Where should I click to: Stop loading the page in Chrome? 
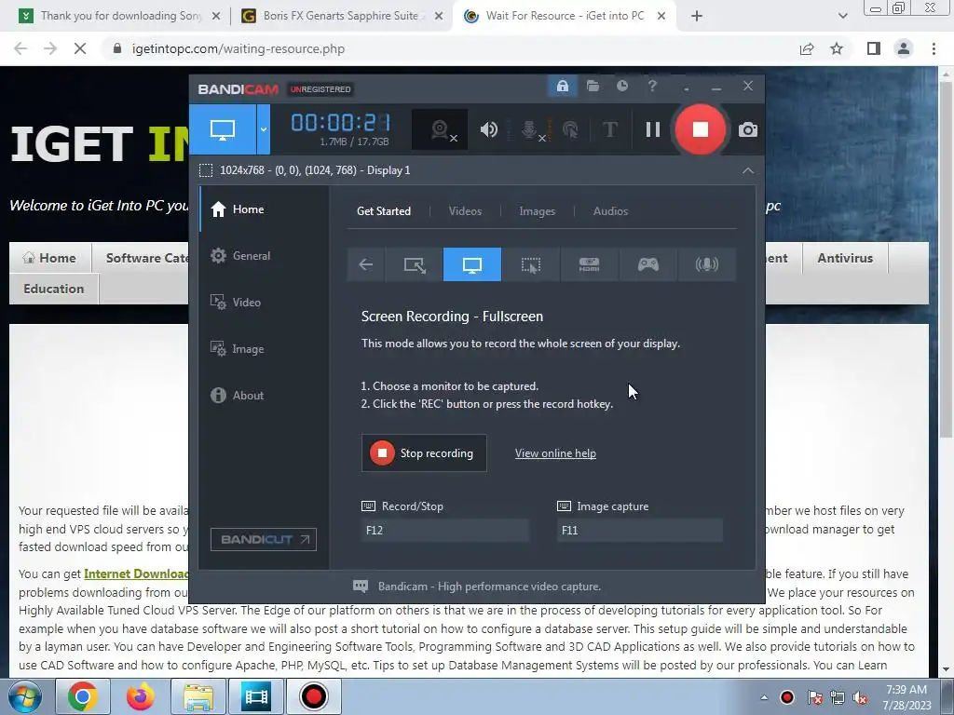[x=80, y=48]
